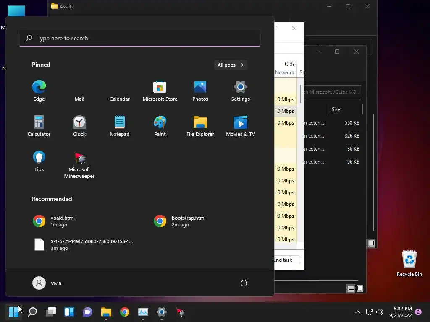Image resolution: width=430 pixels, height=322 pixels.
Task: Click the Start menu search box
Action: tap(140, 38)
